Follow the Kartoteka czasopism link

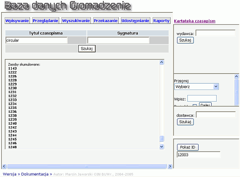pos(195,21)
